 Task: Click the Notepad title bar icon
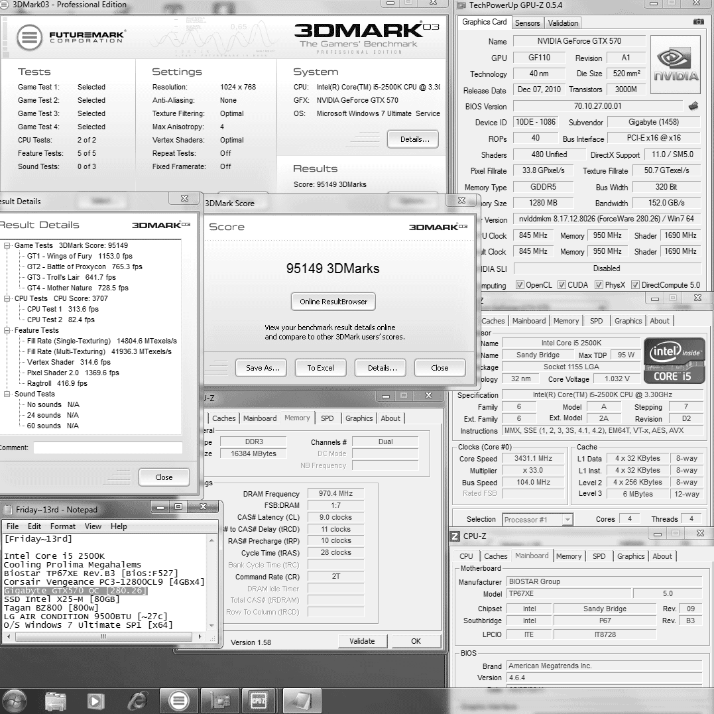[8, 510]
